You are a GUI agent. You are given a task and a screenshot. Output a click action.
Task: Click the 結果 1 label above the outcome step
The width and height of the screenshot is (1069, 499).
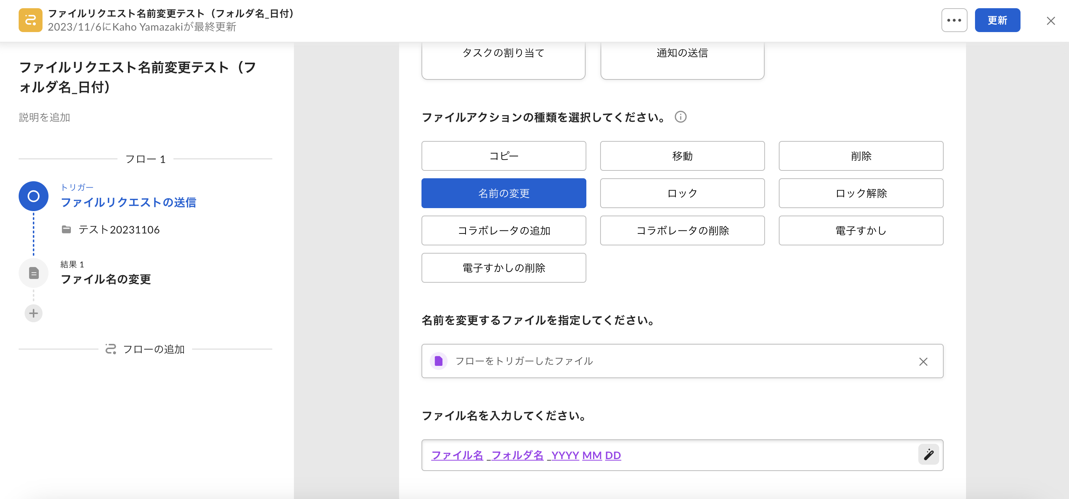point(72,264)
